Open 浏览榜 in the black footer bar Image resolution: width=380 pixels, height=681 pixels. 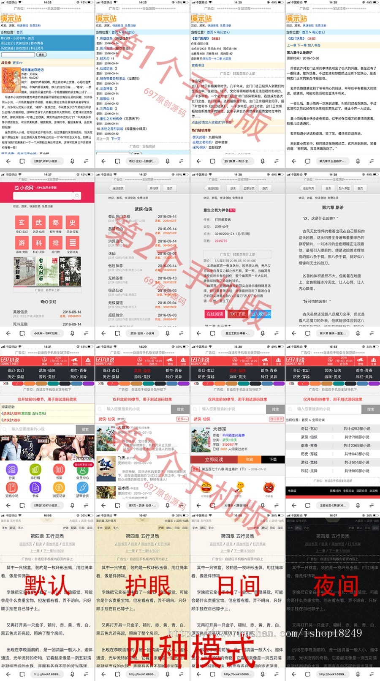tap(374, 491)
